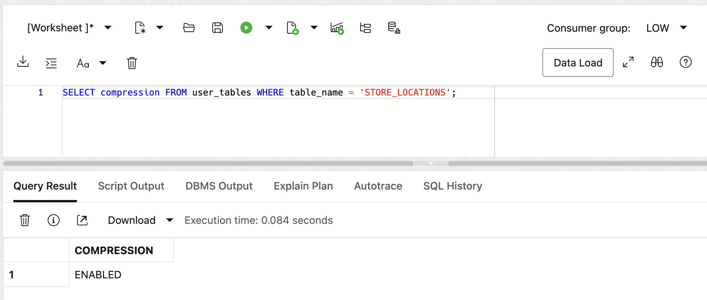Expand the editor to full screen
The height and width of the screenshot is (300, 707).
point(628,62)
